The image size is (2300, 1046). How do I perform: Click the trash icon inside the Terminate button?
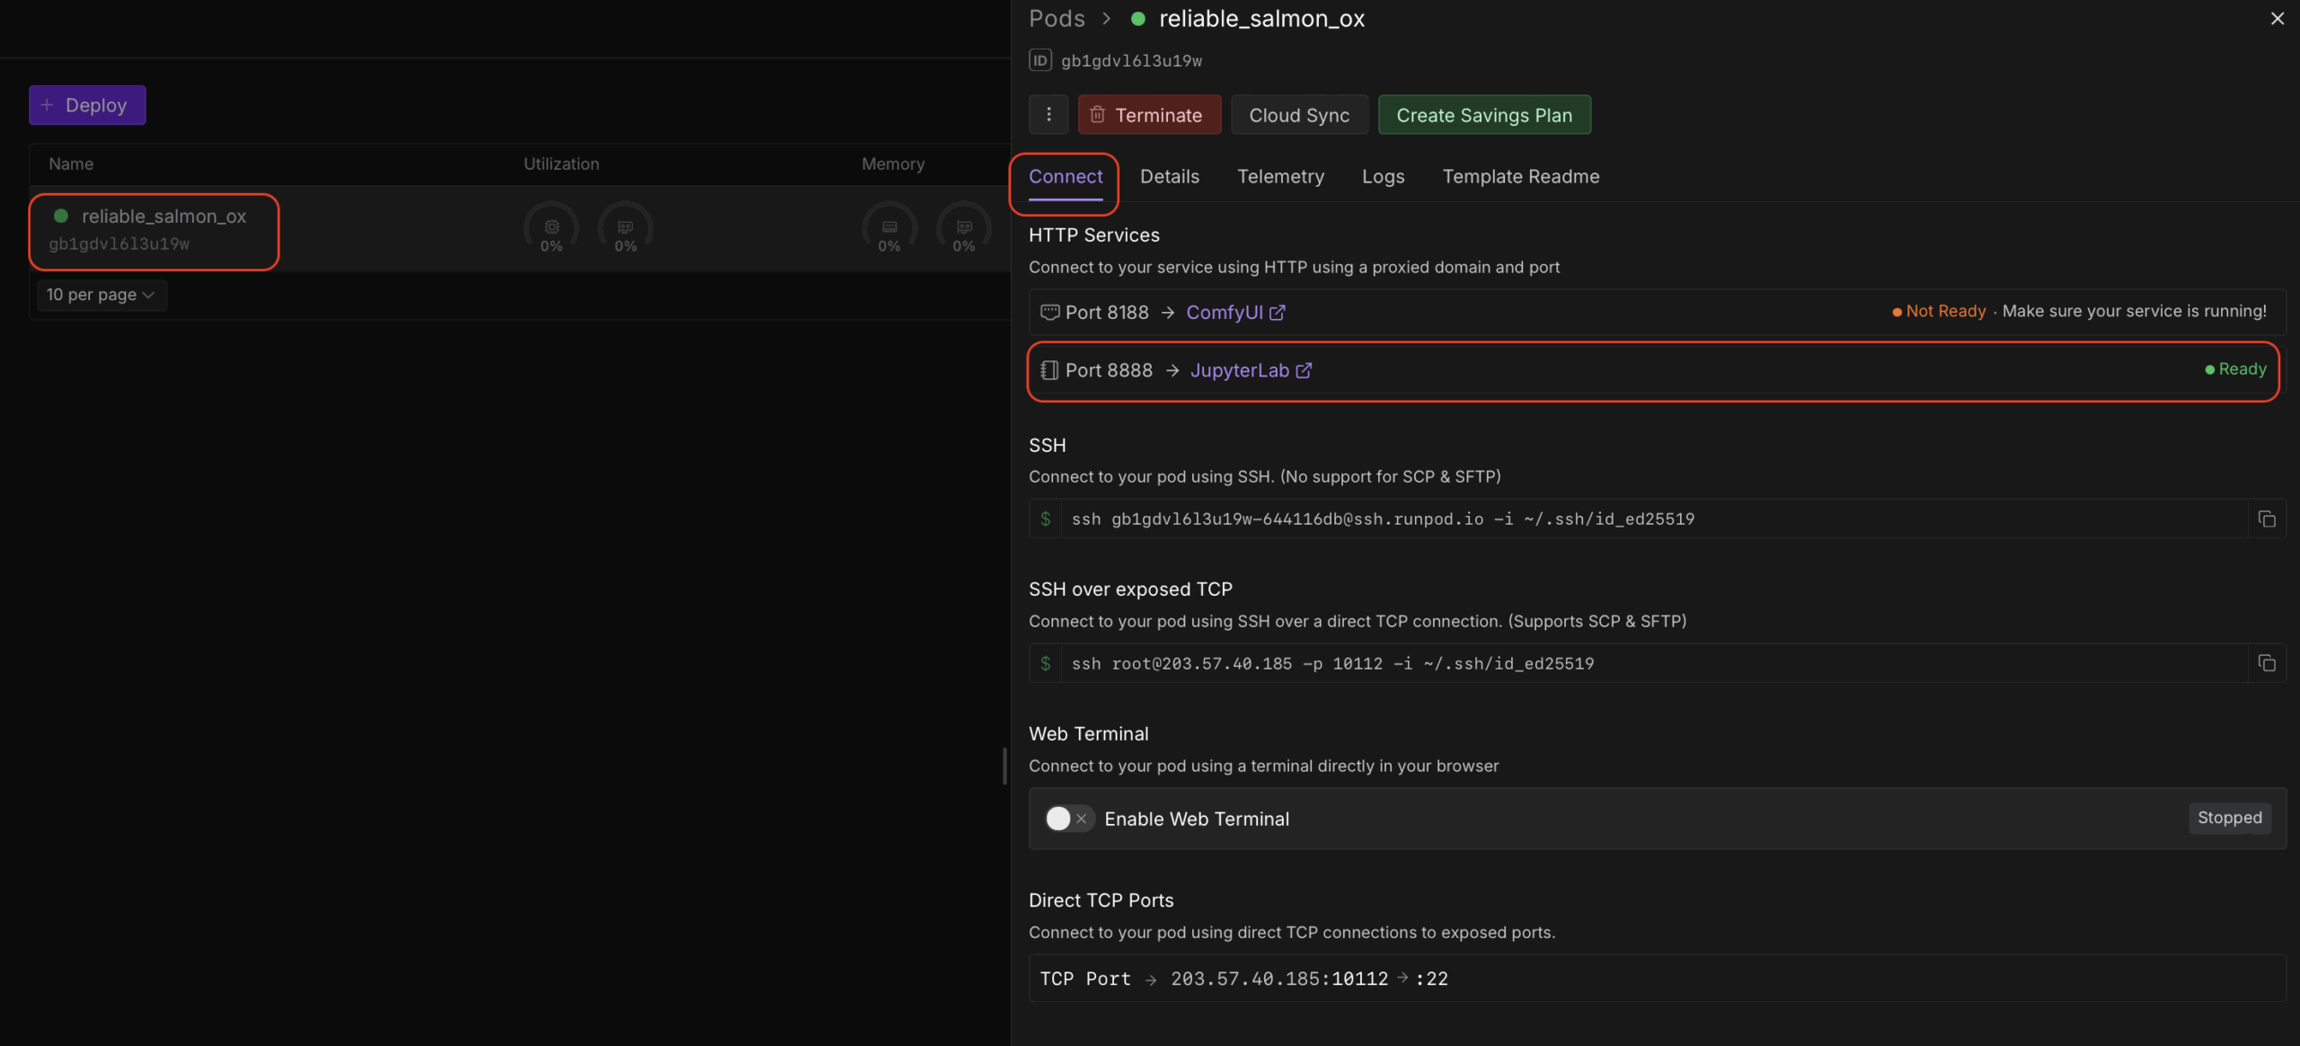click(1098, 114)
